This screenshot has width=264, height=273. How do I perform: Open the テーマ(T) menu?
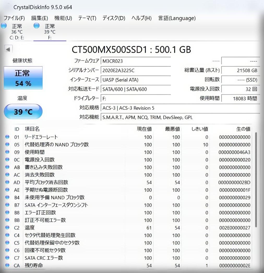tap(87, 18)
